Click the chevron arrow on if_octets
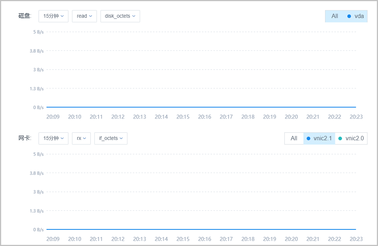 tap(121, 138)
